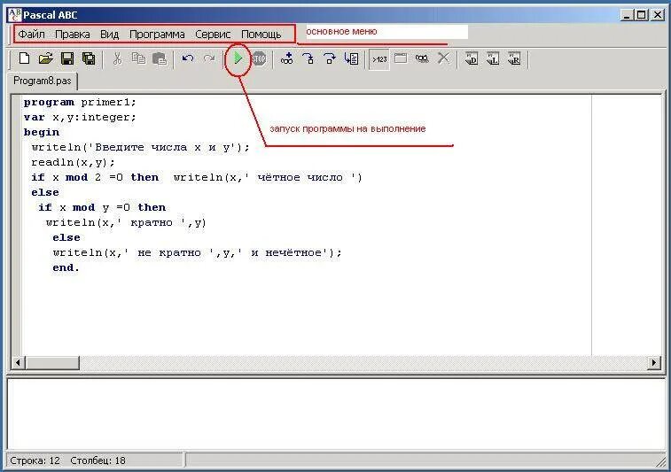The width and height of the screenshot is (671, 472).
Task: Open a file using the folder icon
Action: click(x=46, y=58)
